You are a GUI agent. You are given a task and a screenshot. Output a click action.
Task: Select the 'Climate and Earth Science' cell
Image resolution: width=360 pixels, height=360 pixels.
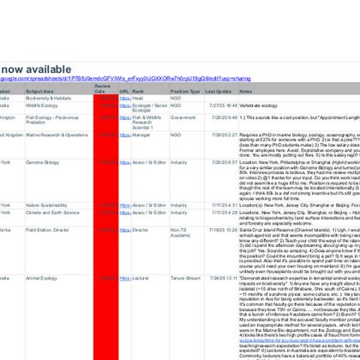coord(59,218)
